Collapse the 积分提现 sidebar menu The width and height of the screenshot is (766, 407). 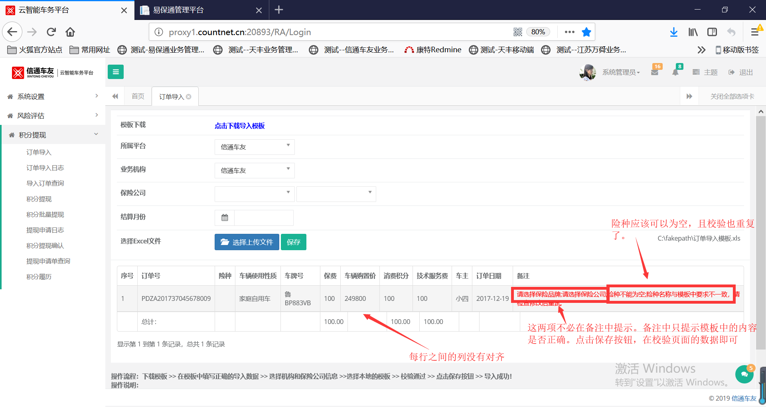(x=53, y=135)
